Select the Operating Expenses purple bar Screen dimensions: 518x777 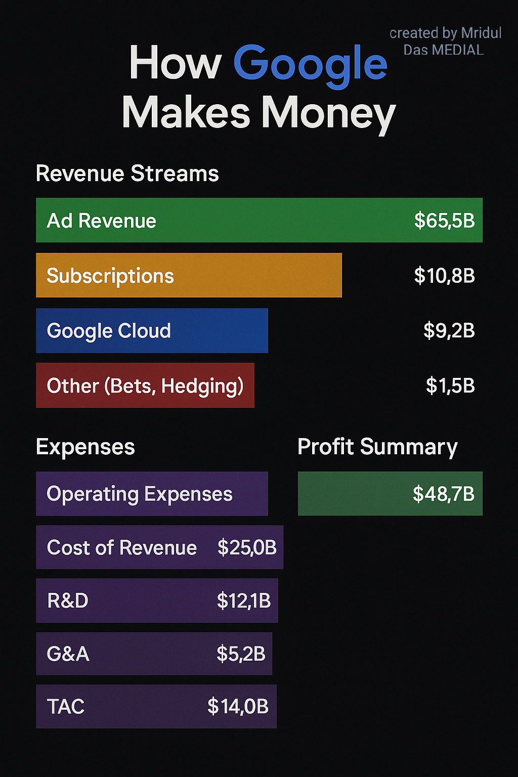click(x=152, y=494)
